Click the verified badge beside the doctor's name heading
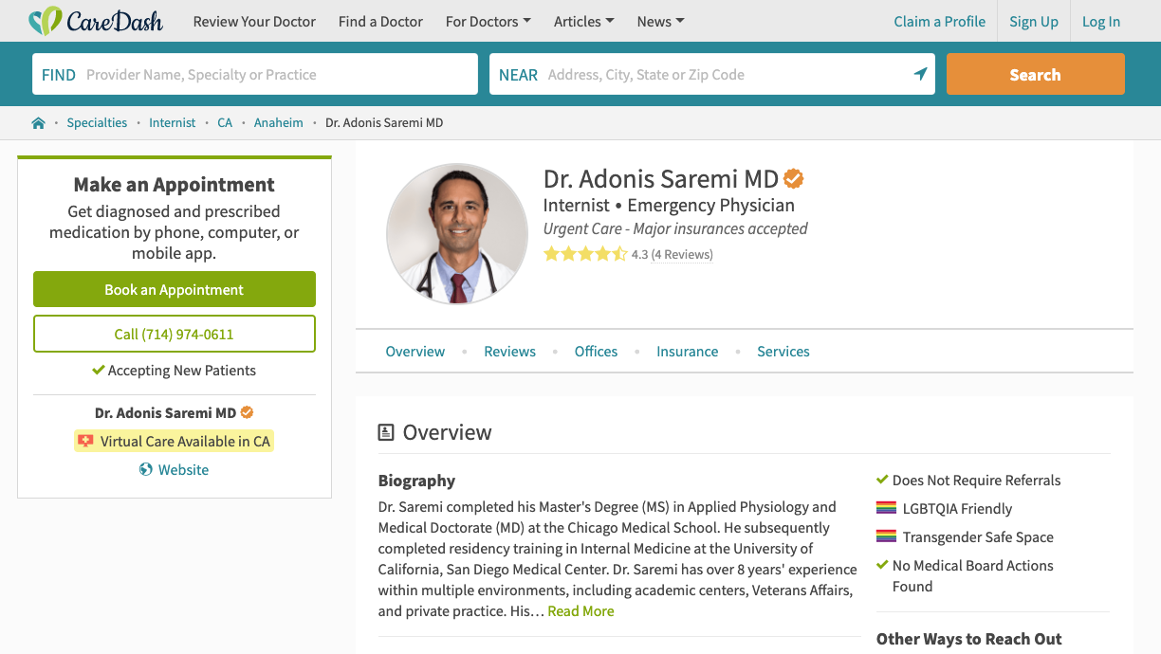 coord(794,178)
